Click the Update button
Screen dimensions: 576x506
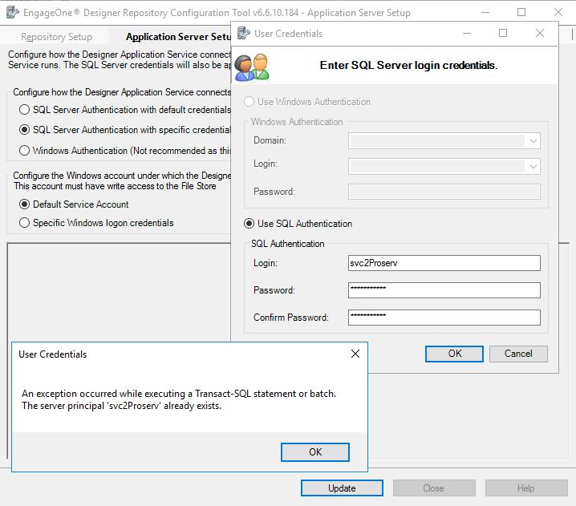343,488
